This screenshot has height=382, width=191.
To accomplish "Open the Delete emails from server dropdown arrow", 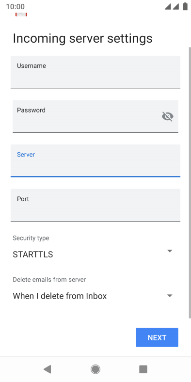I will [x=170, y=296].
